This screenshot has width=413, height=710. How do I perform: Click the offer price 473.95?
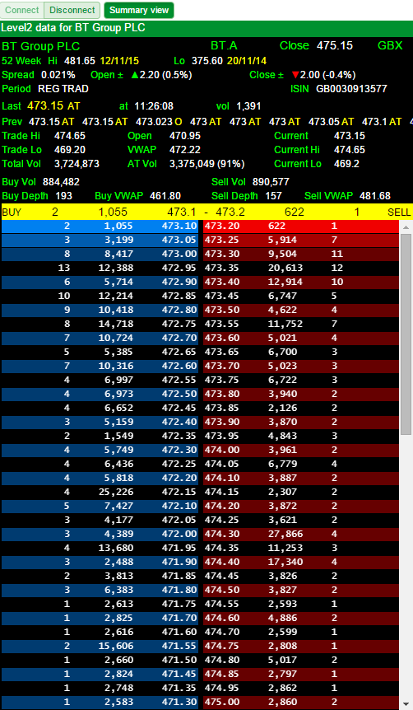[223, 437]
